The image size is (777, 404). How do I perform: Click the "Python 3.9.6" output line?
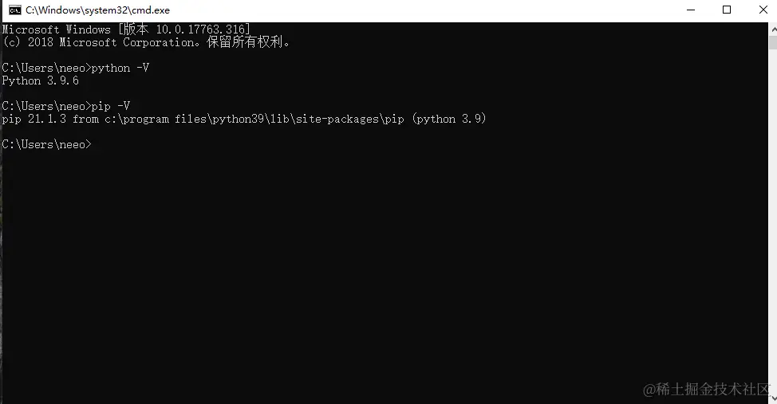40,80
